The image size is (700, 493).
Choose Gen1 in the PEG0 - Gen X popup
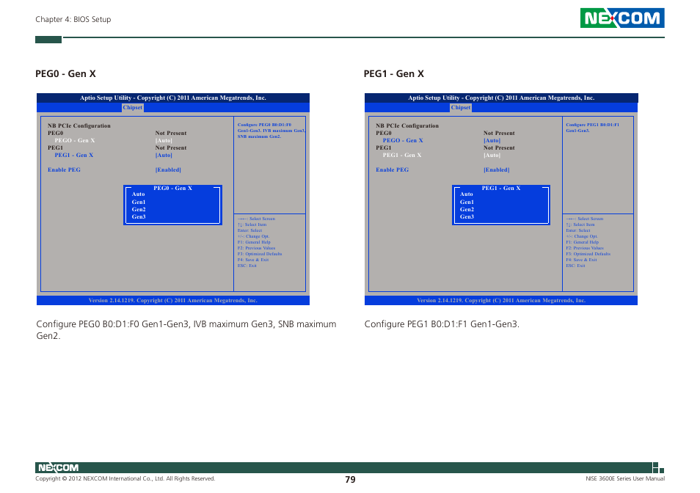[x=139, y=202]
